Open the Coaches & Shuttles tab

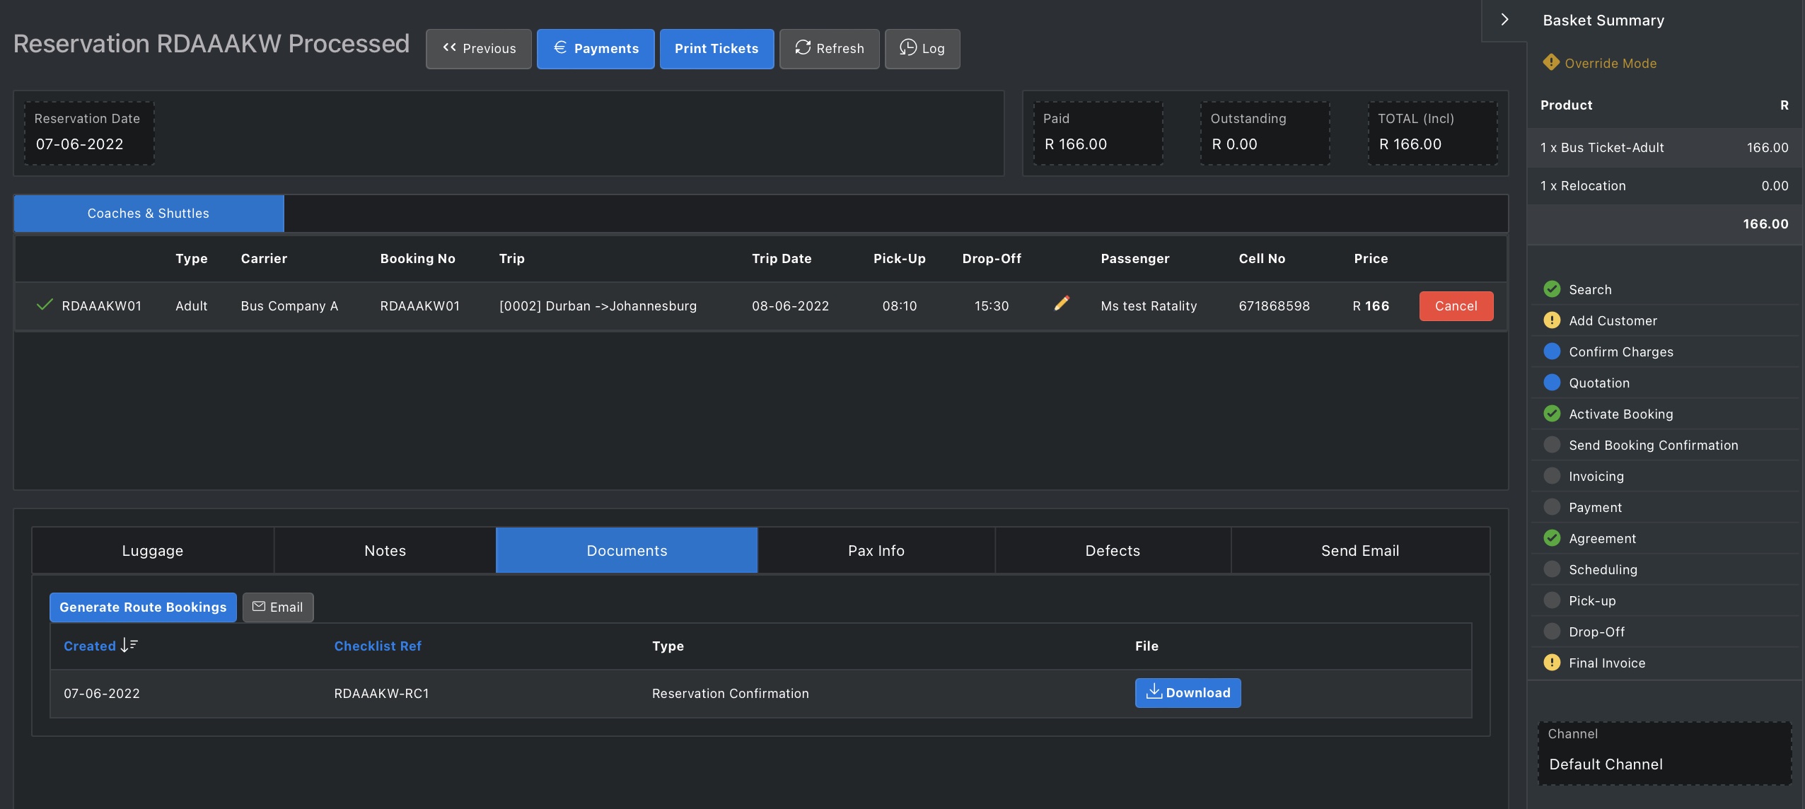(148, 213)
